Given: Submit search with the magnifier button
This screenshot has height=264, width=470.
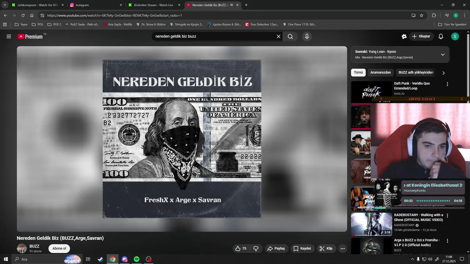Looking at the screenshot, I should click(x=290, y=36).
